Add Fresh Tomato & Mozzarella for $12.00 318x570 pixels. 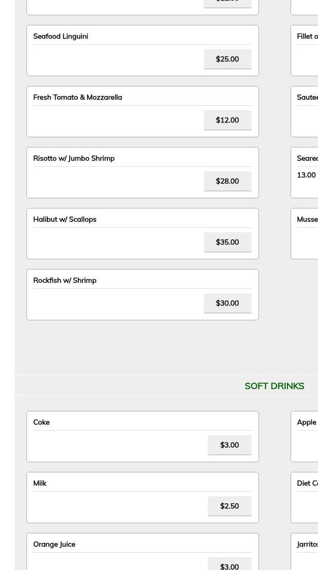[x=227, y=120]
